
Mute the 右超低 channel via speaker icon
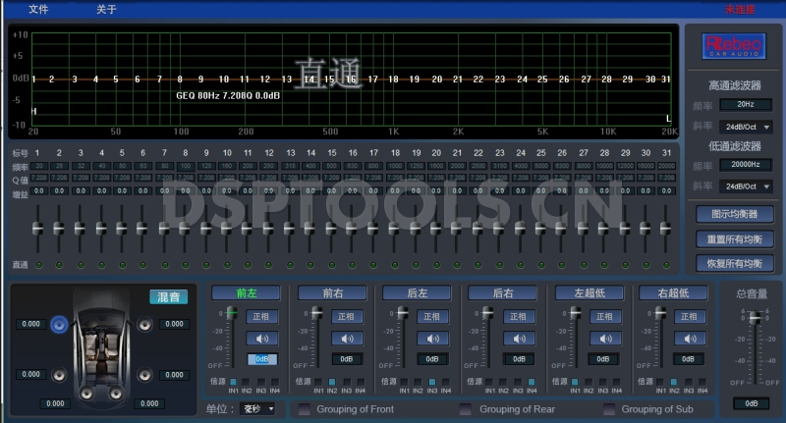pyautogui.click(x=688, y=339)
